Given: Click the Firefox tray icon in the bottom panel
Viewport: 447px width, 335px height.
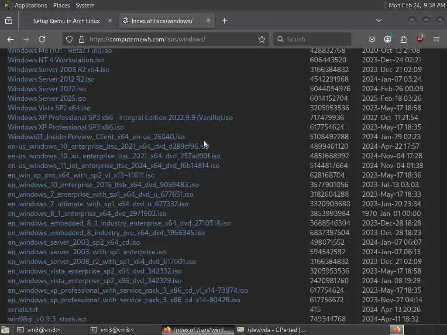Looking at the screenshot, I should [396, 330].
